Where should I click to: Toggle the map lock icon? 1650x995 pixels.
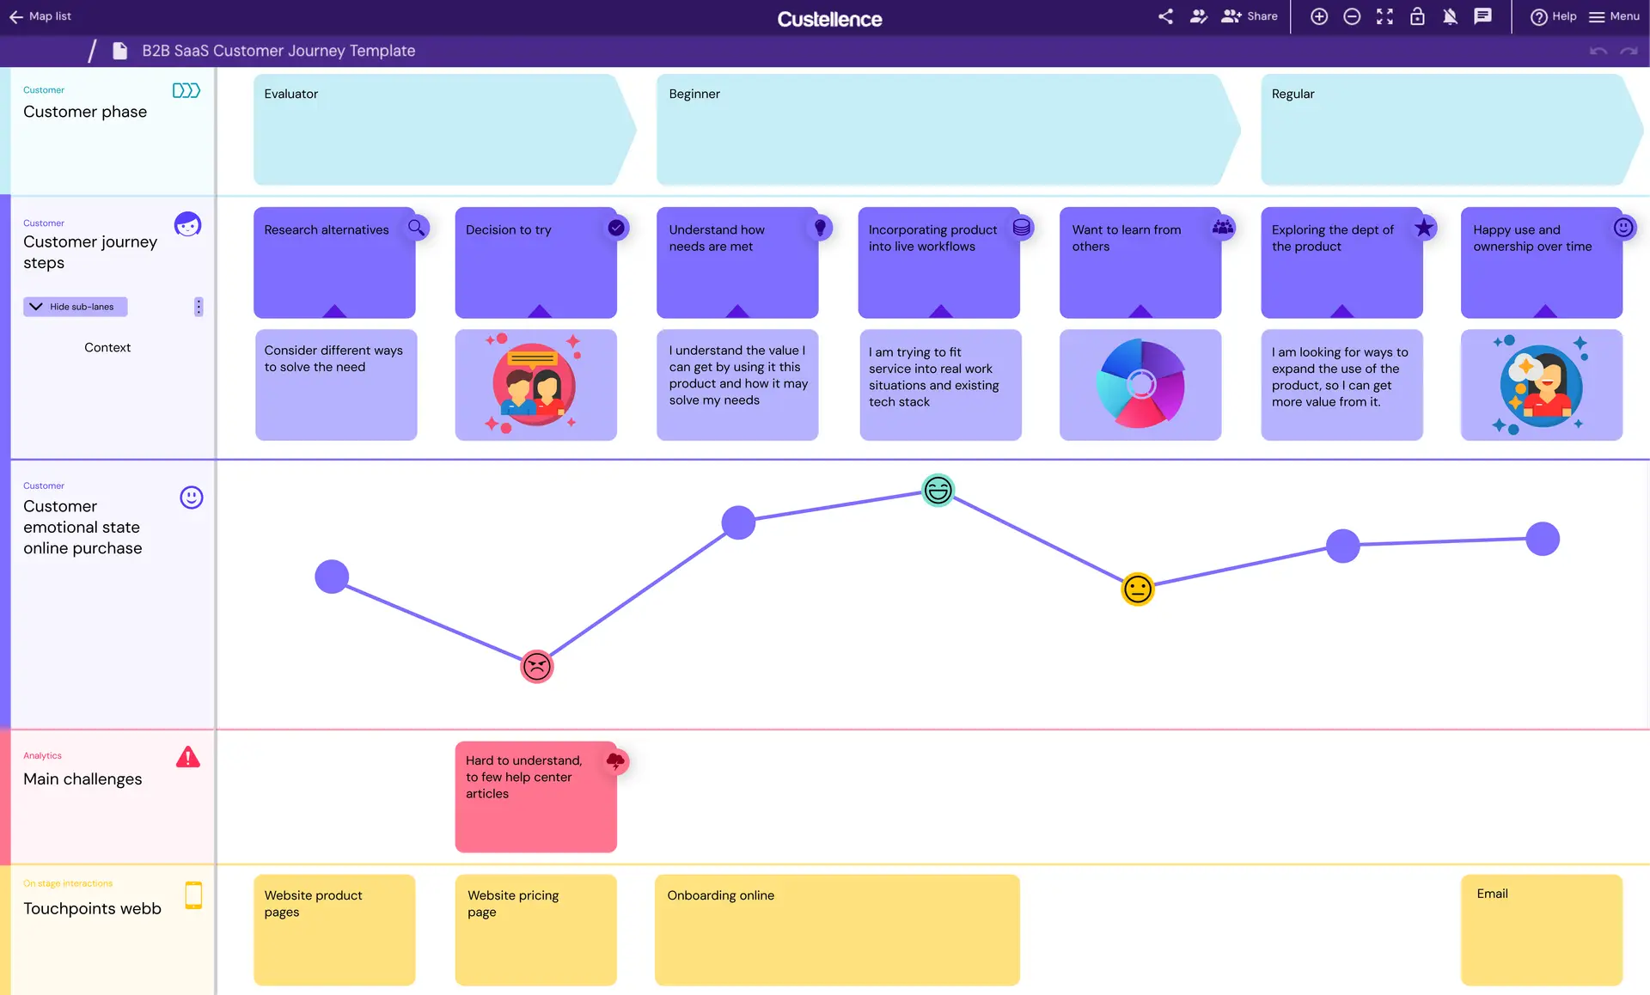pos(1417,16)
